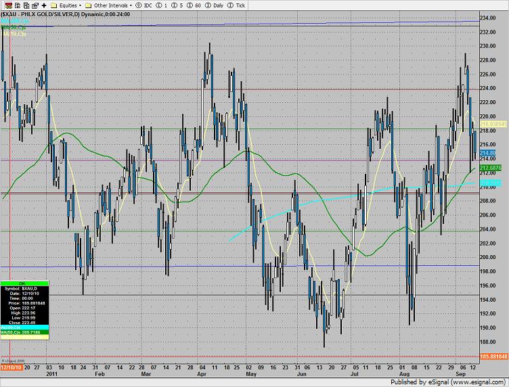Click the blue 214.80 last price marker
Viewport: 509px width, 387px height.
coord(487,153)
